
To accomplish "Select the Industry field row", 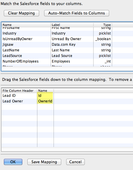I will (x=67, y=33).
